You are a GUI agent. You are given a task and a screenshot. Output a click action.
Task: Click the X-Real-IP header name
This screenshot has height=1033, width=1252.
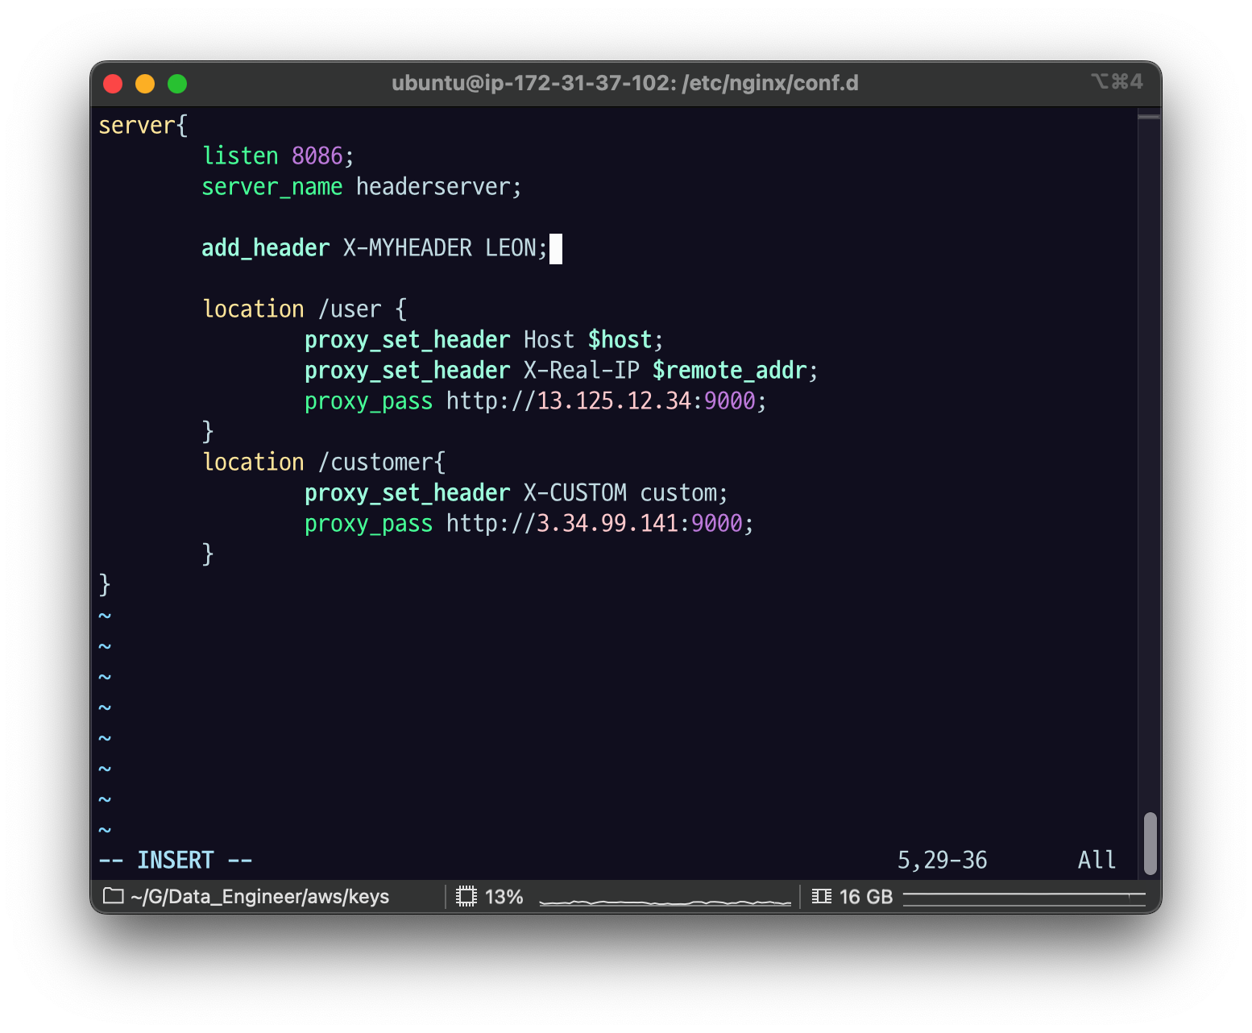(582, 371)
